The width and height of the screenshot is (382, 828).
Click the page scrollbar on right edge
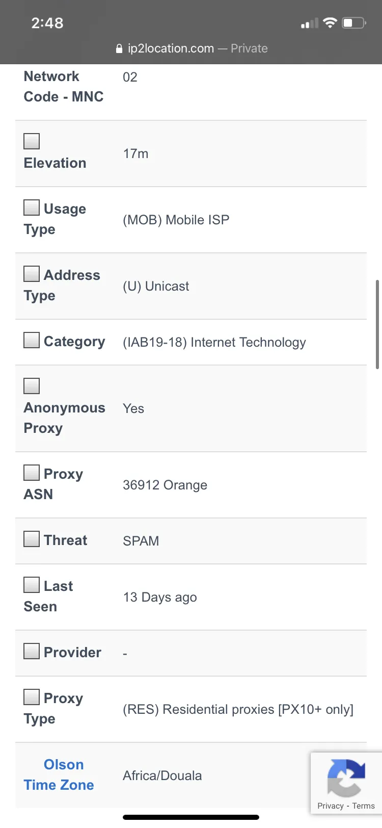point(377,324)
